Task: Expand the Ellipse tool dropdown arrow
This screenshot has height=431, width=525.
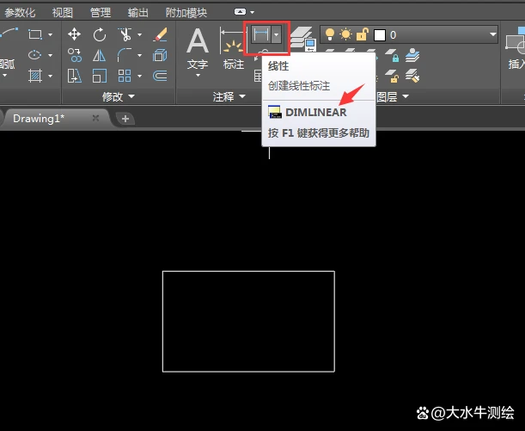Action: point(50,55)
